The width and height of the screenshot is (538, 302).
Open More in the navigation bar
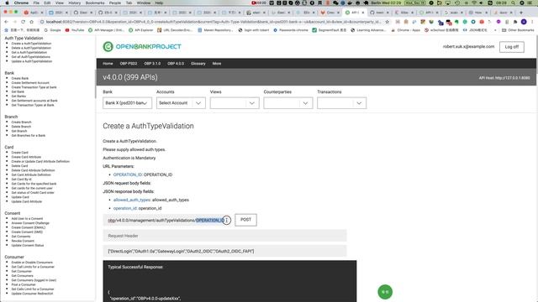(217, 64)
